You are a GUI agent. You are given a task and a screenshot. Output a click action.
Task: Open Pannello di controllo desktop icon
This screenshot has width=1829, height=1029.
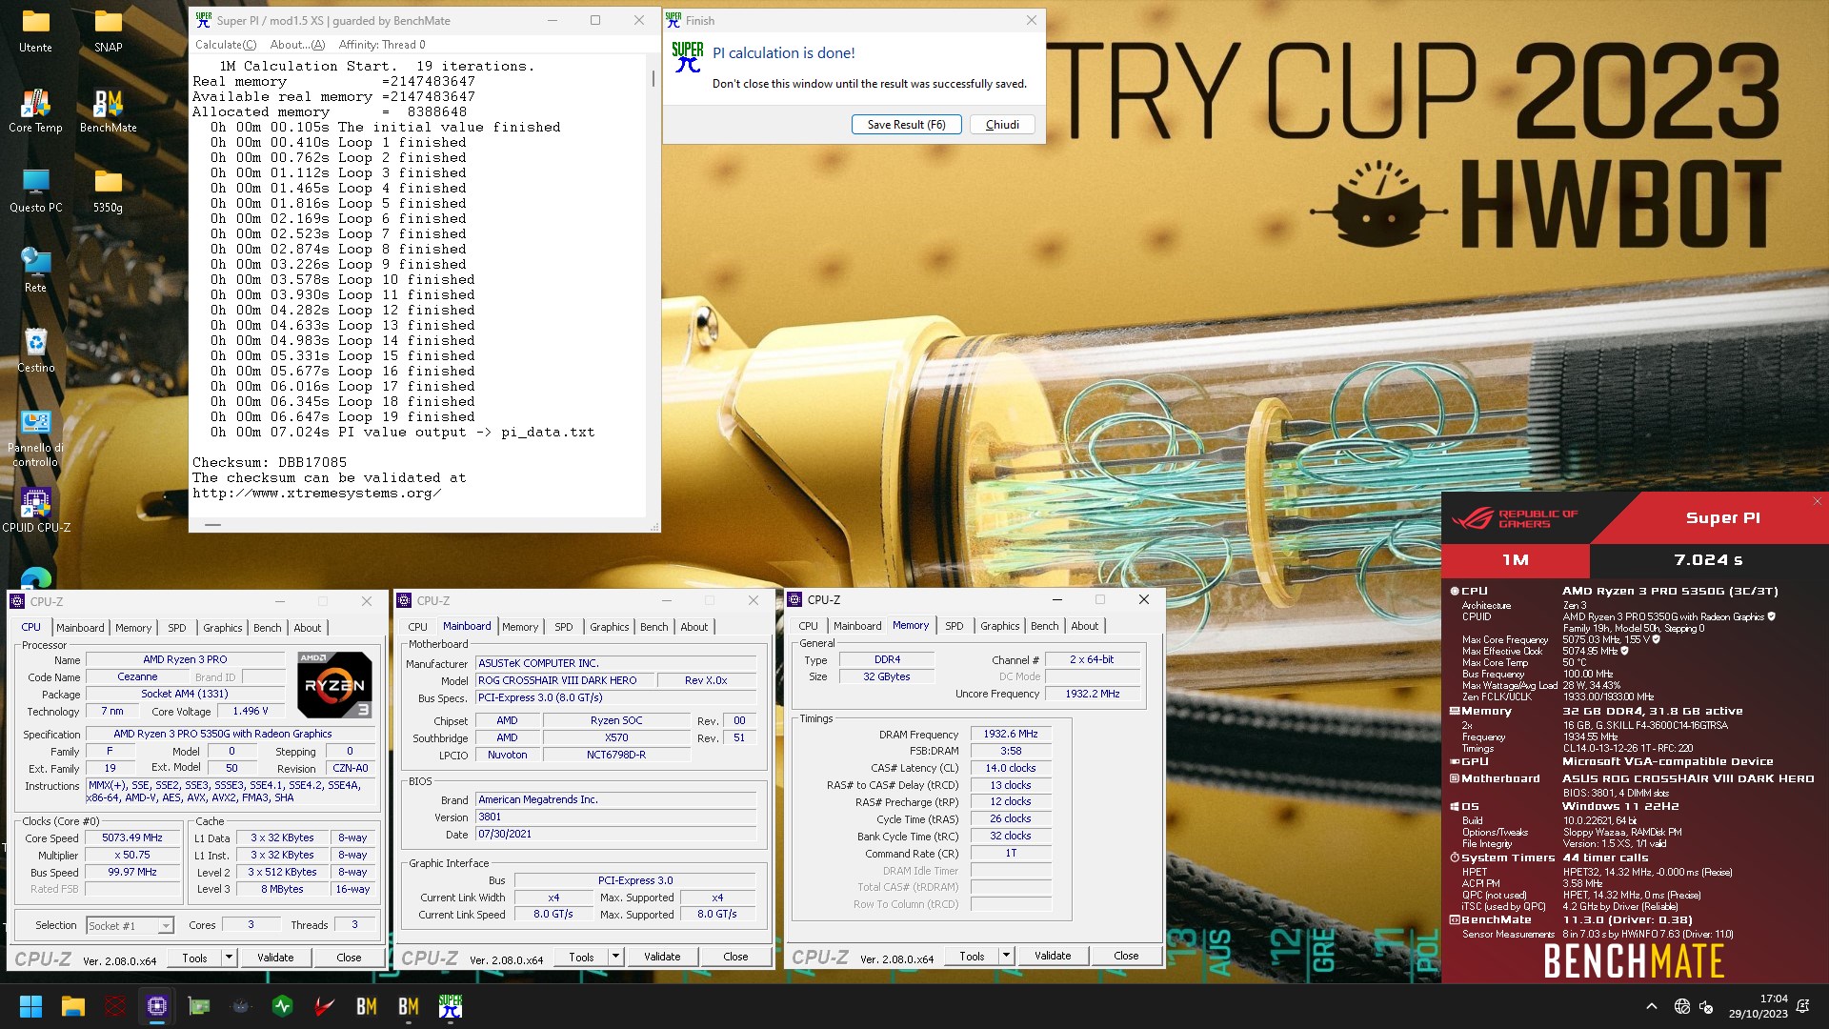(x=35, y=438)
